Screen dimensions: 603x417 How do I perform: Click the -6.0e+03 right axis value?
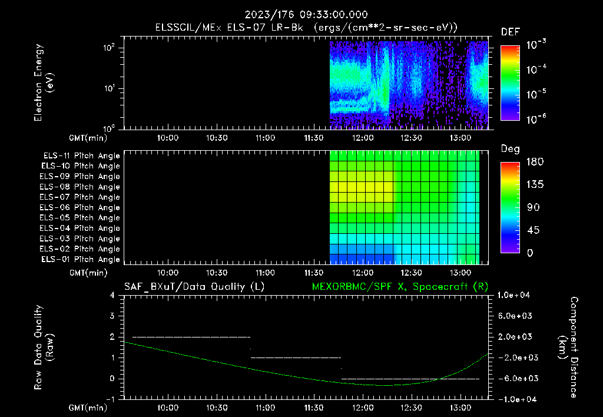click(x=515, y=379)
